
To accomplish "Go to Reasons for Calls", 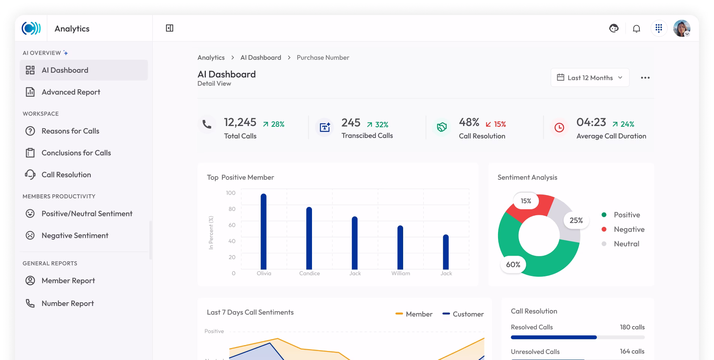I will (x=84, y=131).
